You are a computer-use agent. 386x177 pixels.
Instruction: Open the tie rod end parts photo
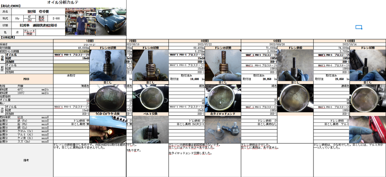point(223,129)
